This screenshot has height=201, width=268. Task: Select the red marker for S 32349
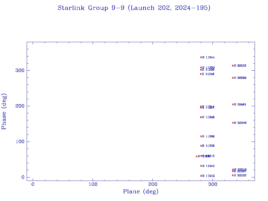pyautogui.click(x=233, y=123)
